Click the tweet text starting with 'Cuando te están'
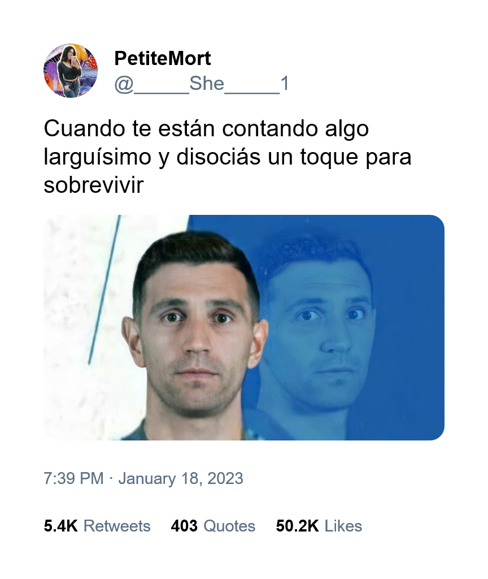Image resolution: width=488 pixels, height=579 pixels. pos(227,157)
